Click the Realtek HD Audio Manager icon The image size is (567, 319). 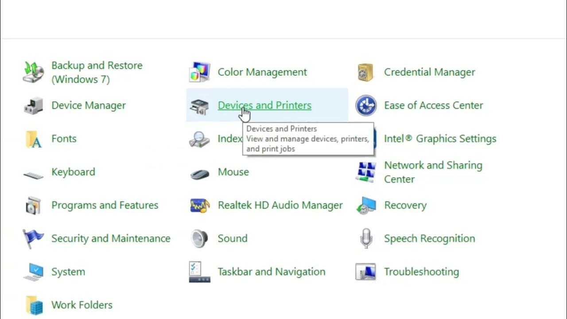[x=200, y=206]
